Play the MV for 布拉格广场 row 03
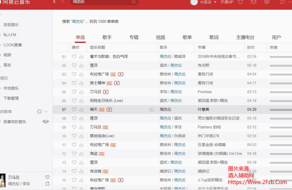 (121, 74)
